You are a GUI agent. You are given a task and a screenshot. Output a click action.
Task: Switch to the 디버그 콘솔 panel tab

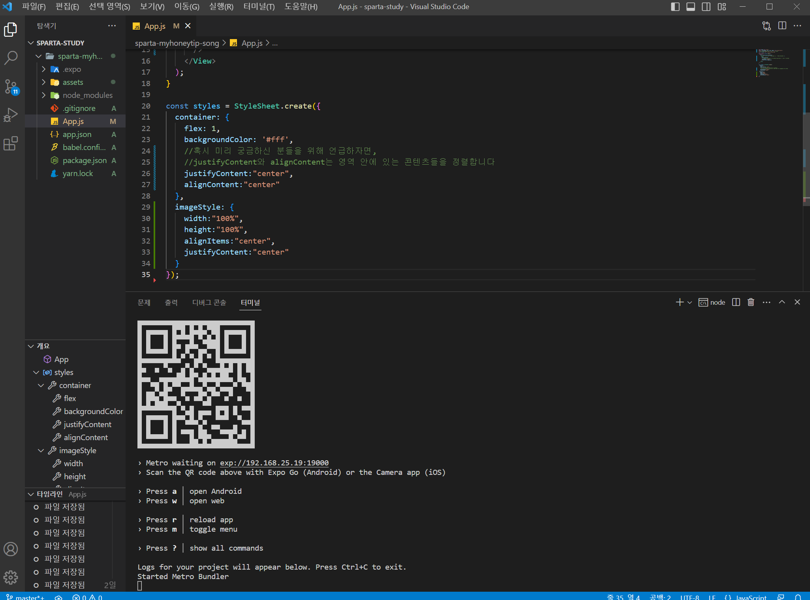click(x=209, y=303)
